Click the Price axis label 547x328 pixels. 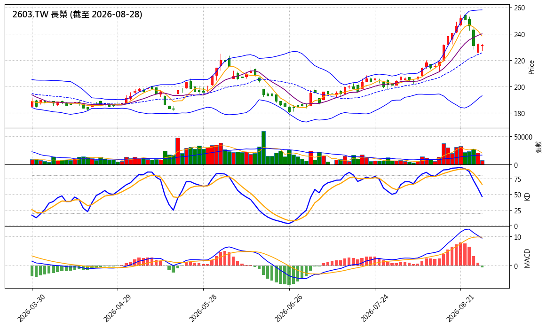[531, 67]
